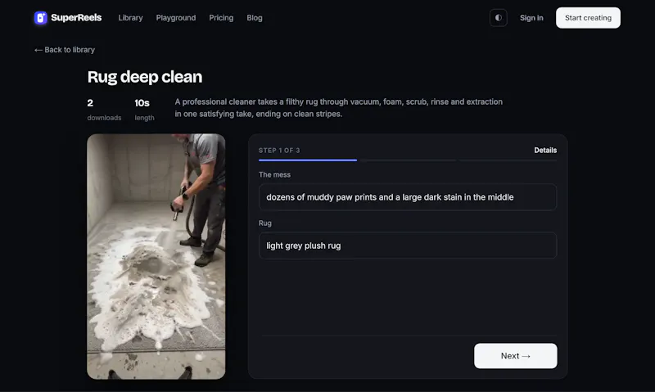
Task: Click the second step progress segment
Action: [x=408, y=160]
